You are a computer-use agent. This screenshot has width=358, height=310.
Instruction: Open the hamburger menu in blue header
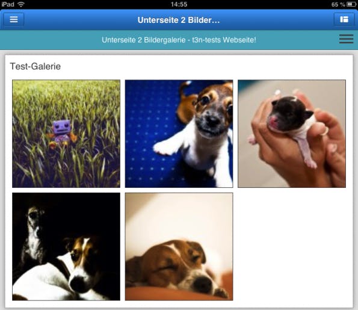[14, 19]
